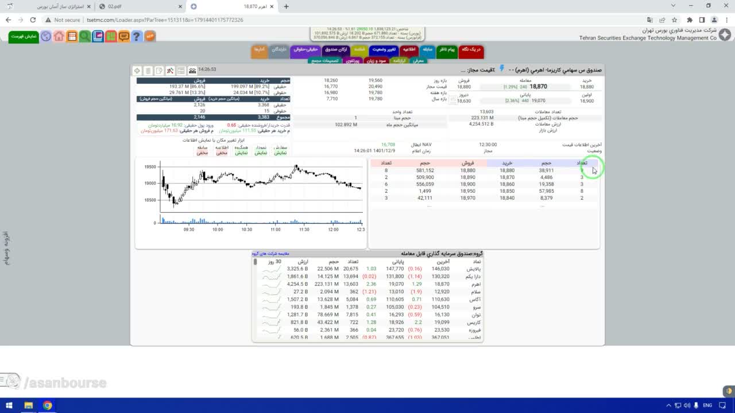
Task: Open the سود و زیان tab
Action: (377, 60)
